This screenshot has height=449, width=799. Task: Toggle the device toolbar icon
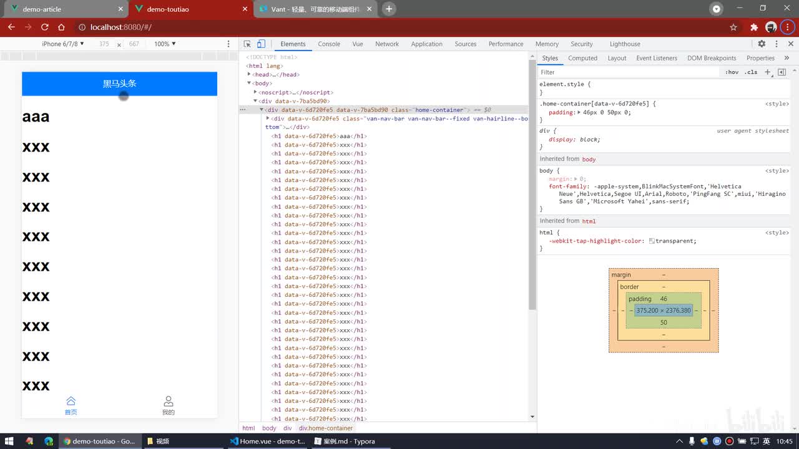(x=261, y=44)
